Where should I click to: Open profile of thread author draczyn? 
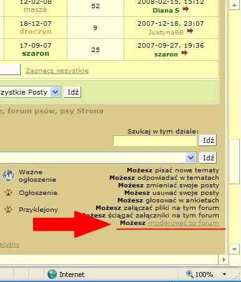click(36, 31)
